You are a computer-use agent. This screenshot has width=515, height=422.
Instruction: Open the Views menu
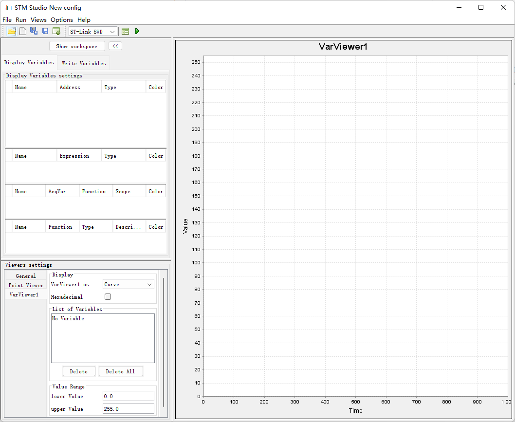[x=38, y=19]
